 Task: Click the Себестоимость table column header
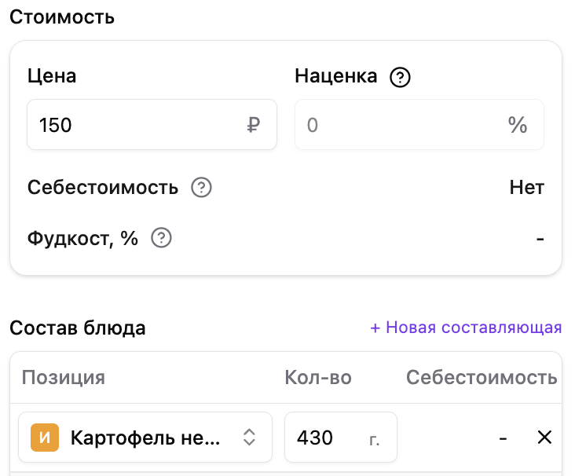[x=482, y=377]
